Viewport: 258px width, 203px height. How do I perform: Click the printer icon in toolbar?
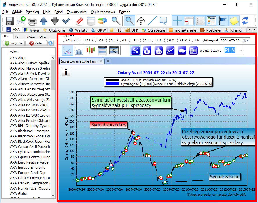point(32,21)
